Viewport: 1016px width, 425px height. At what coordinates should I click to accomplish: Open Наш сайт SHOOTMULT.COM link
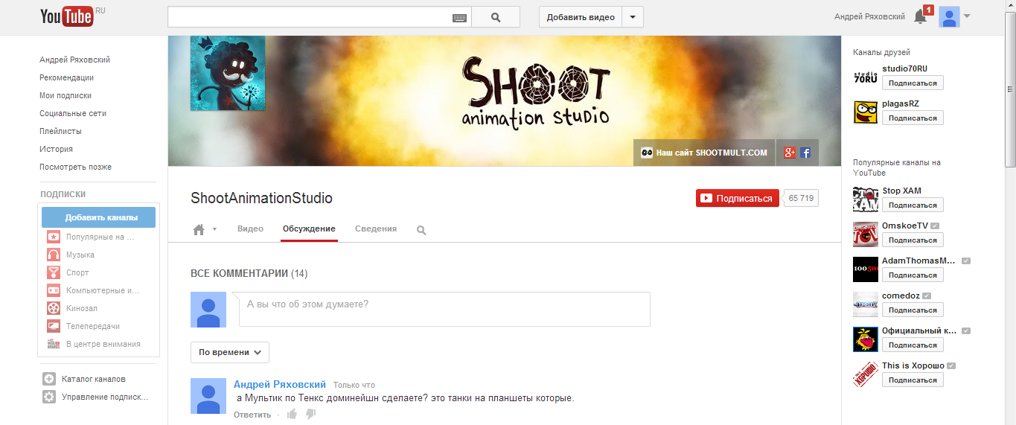[x=704, y=153]
